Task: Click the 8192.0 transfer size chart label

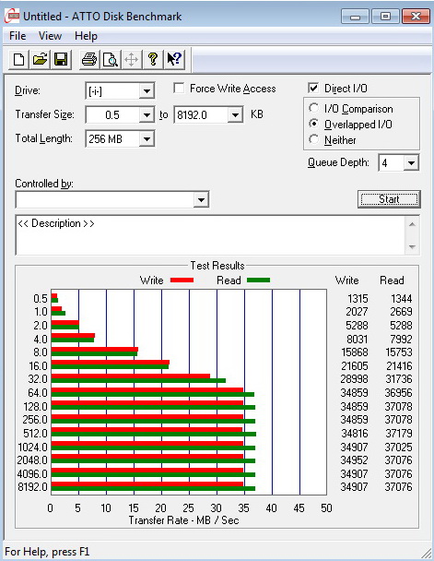Action: click(32, 487)
